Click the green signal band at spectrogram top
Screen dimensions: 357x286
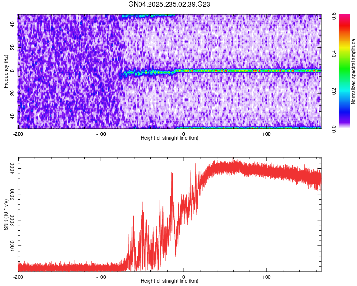pyautogui.click(x=148, y=16)
